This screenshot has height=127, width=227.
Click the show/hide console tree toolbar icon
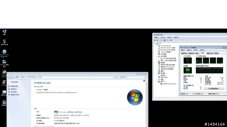[x=161, y=40]
